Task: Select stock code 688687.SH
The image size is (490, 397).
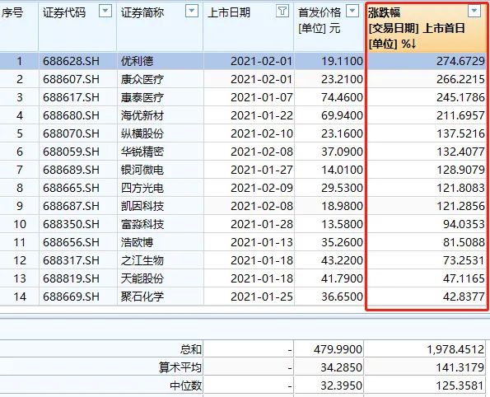Action: pos(71,206)
